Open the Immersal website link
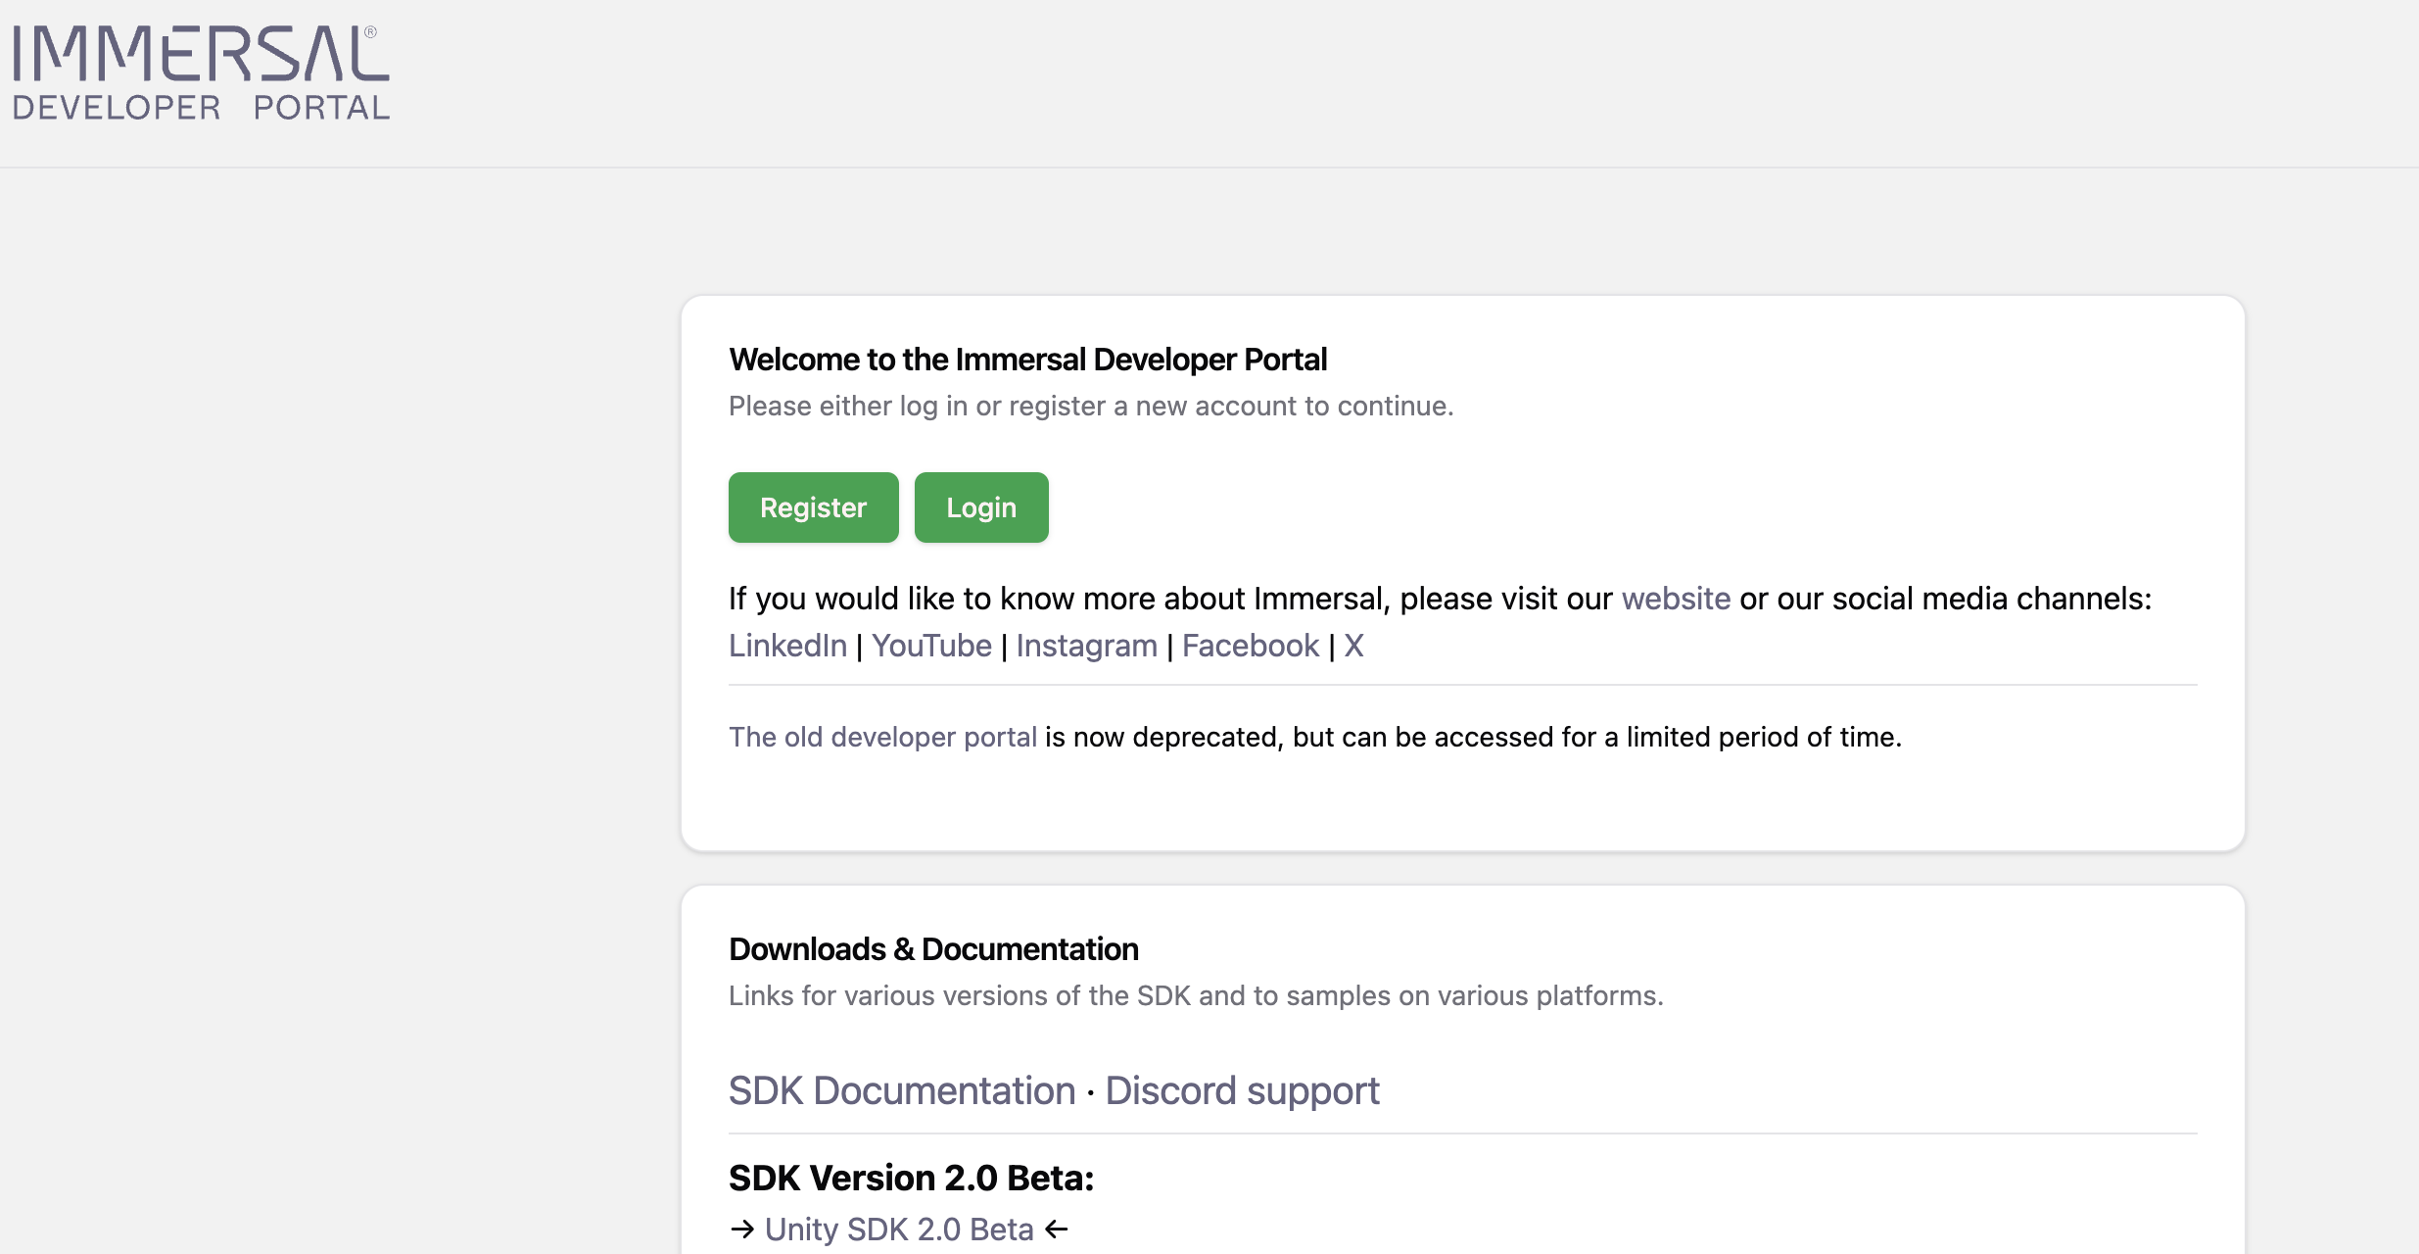Screen dimensions: 2419x1254 [1676, 599]
